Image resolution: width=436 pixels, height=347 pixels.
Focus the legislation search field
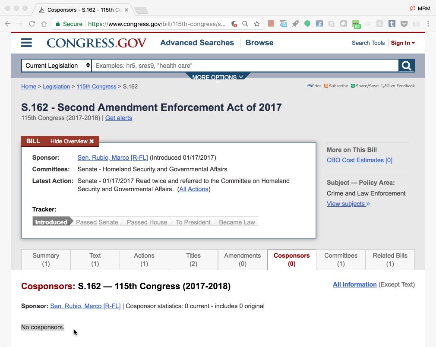[245, 66]
